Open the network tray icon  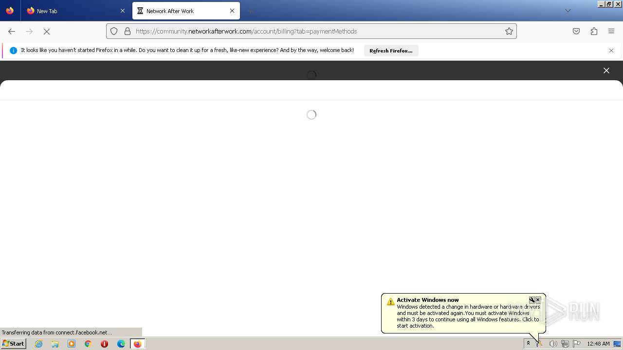(x=565, y=344)
